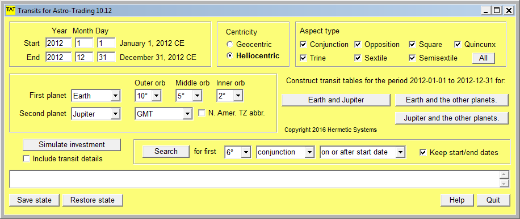Toggle the Sextile aspect checkbox
Viewport: 520px width, 219px height.
358,58
